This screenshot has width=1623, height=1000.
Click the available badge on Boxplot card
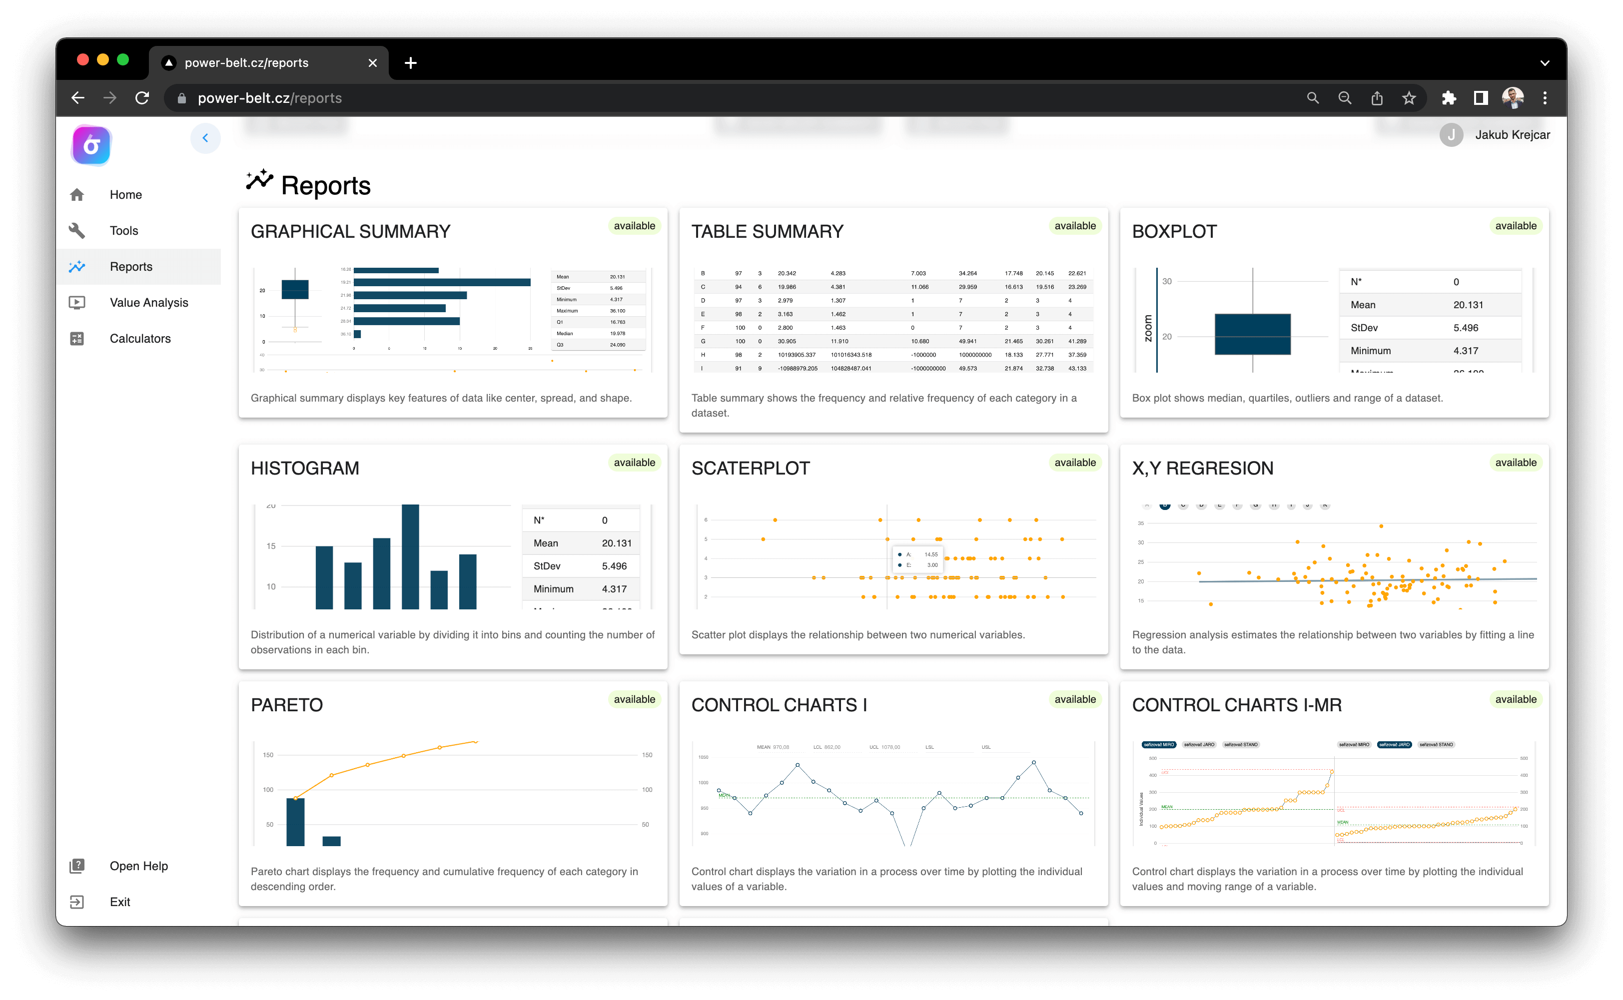1515,226
